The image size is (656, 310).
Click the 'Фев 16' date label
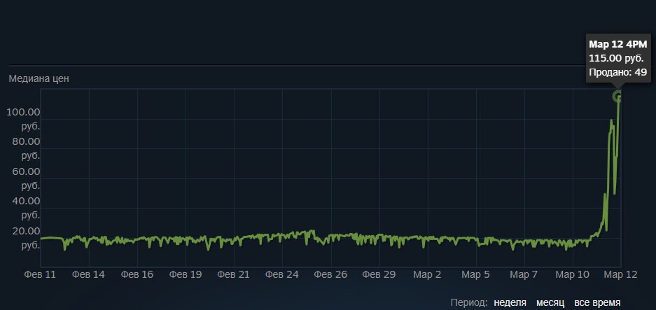pyautogui.click(x=137, y=274)
